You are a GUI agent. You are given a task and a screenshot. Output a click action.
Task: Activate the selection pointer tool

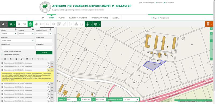pos(82,24)
